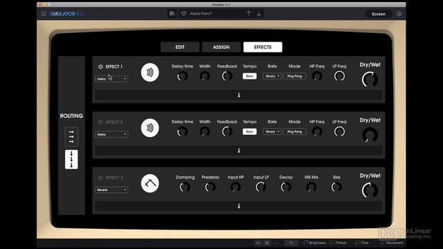Click the Brightness macro knob in bottom bar
Viewport: 443px width, 249px height.
(306, 243)
